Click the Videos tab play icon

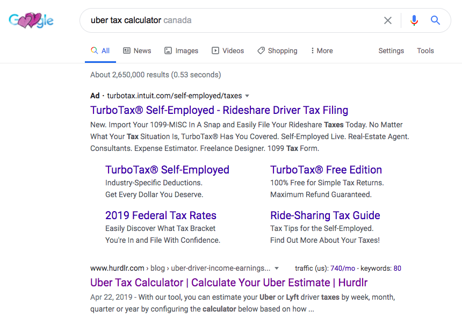(215, 50)
